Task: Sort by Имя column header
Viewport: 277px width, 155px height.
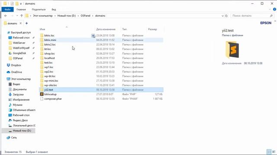Action: click(x=42, y=29)
